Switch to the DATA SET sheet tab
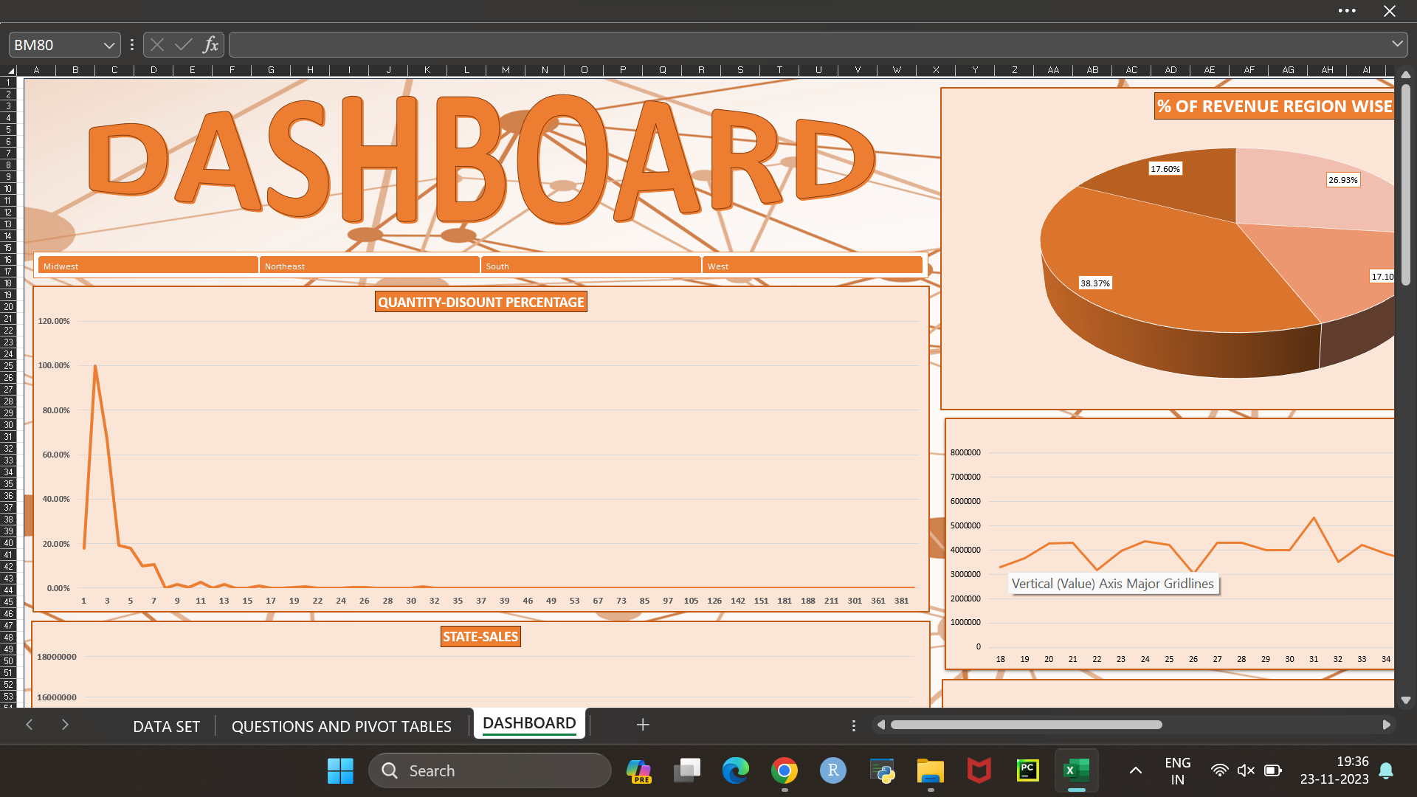 (x=166, y=726)
